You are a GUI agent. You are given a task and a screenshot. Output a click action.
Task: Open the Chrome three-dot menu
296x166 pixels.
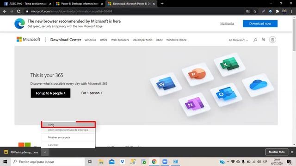click(x=291, y=11)
